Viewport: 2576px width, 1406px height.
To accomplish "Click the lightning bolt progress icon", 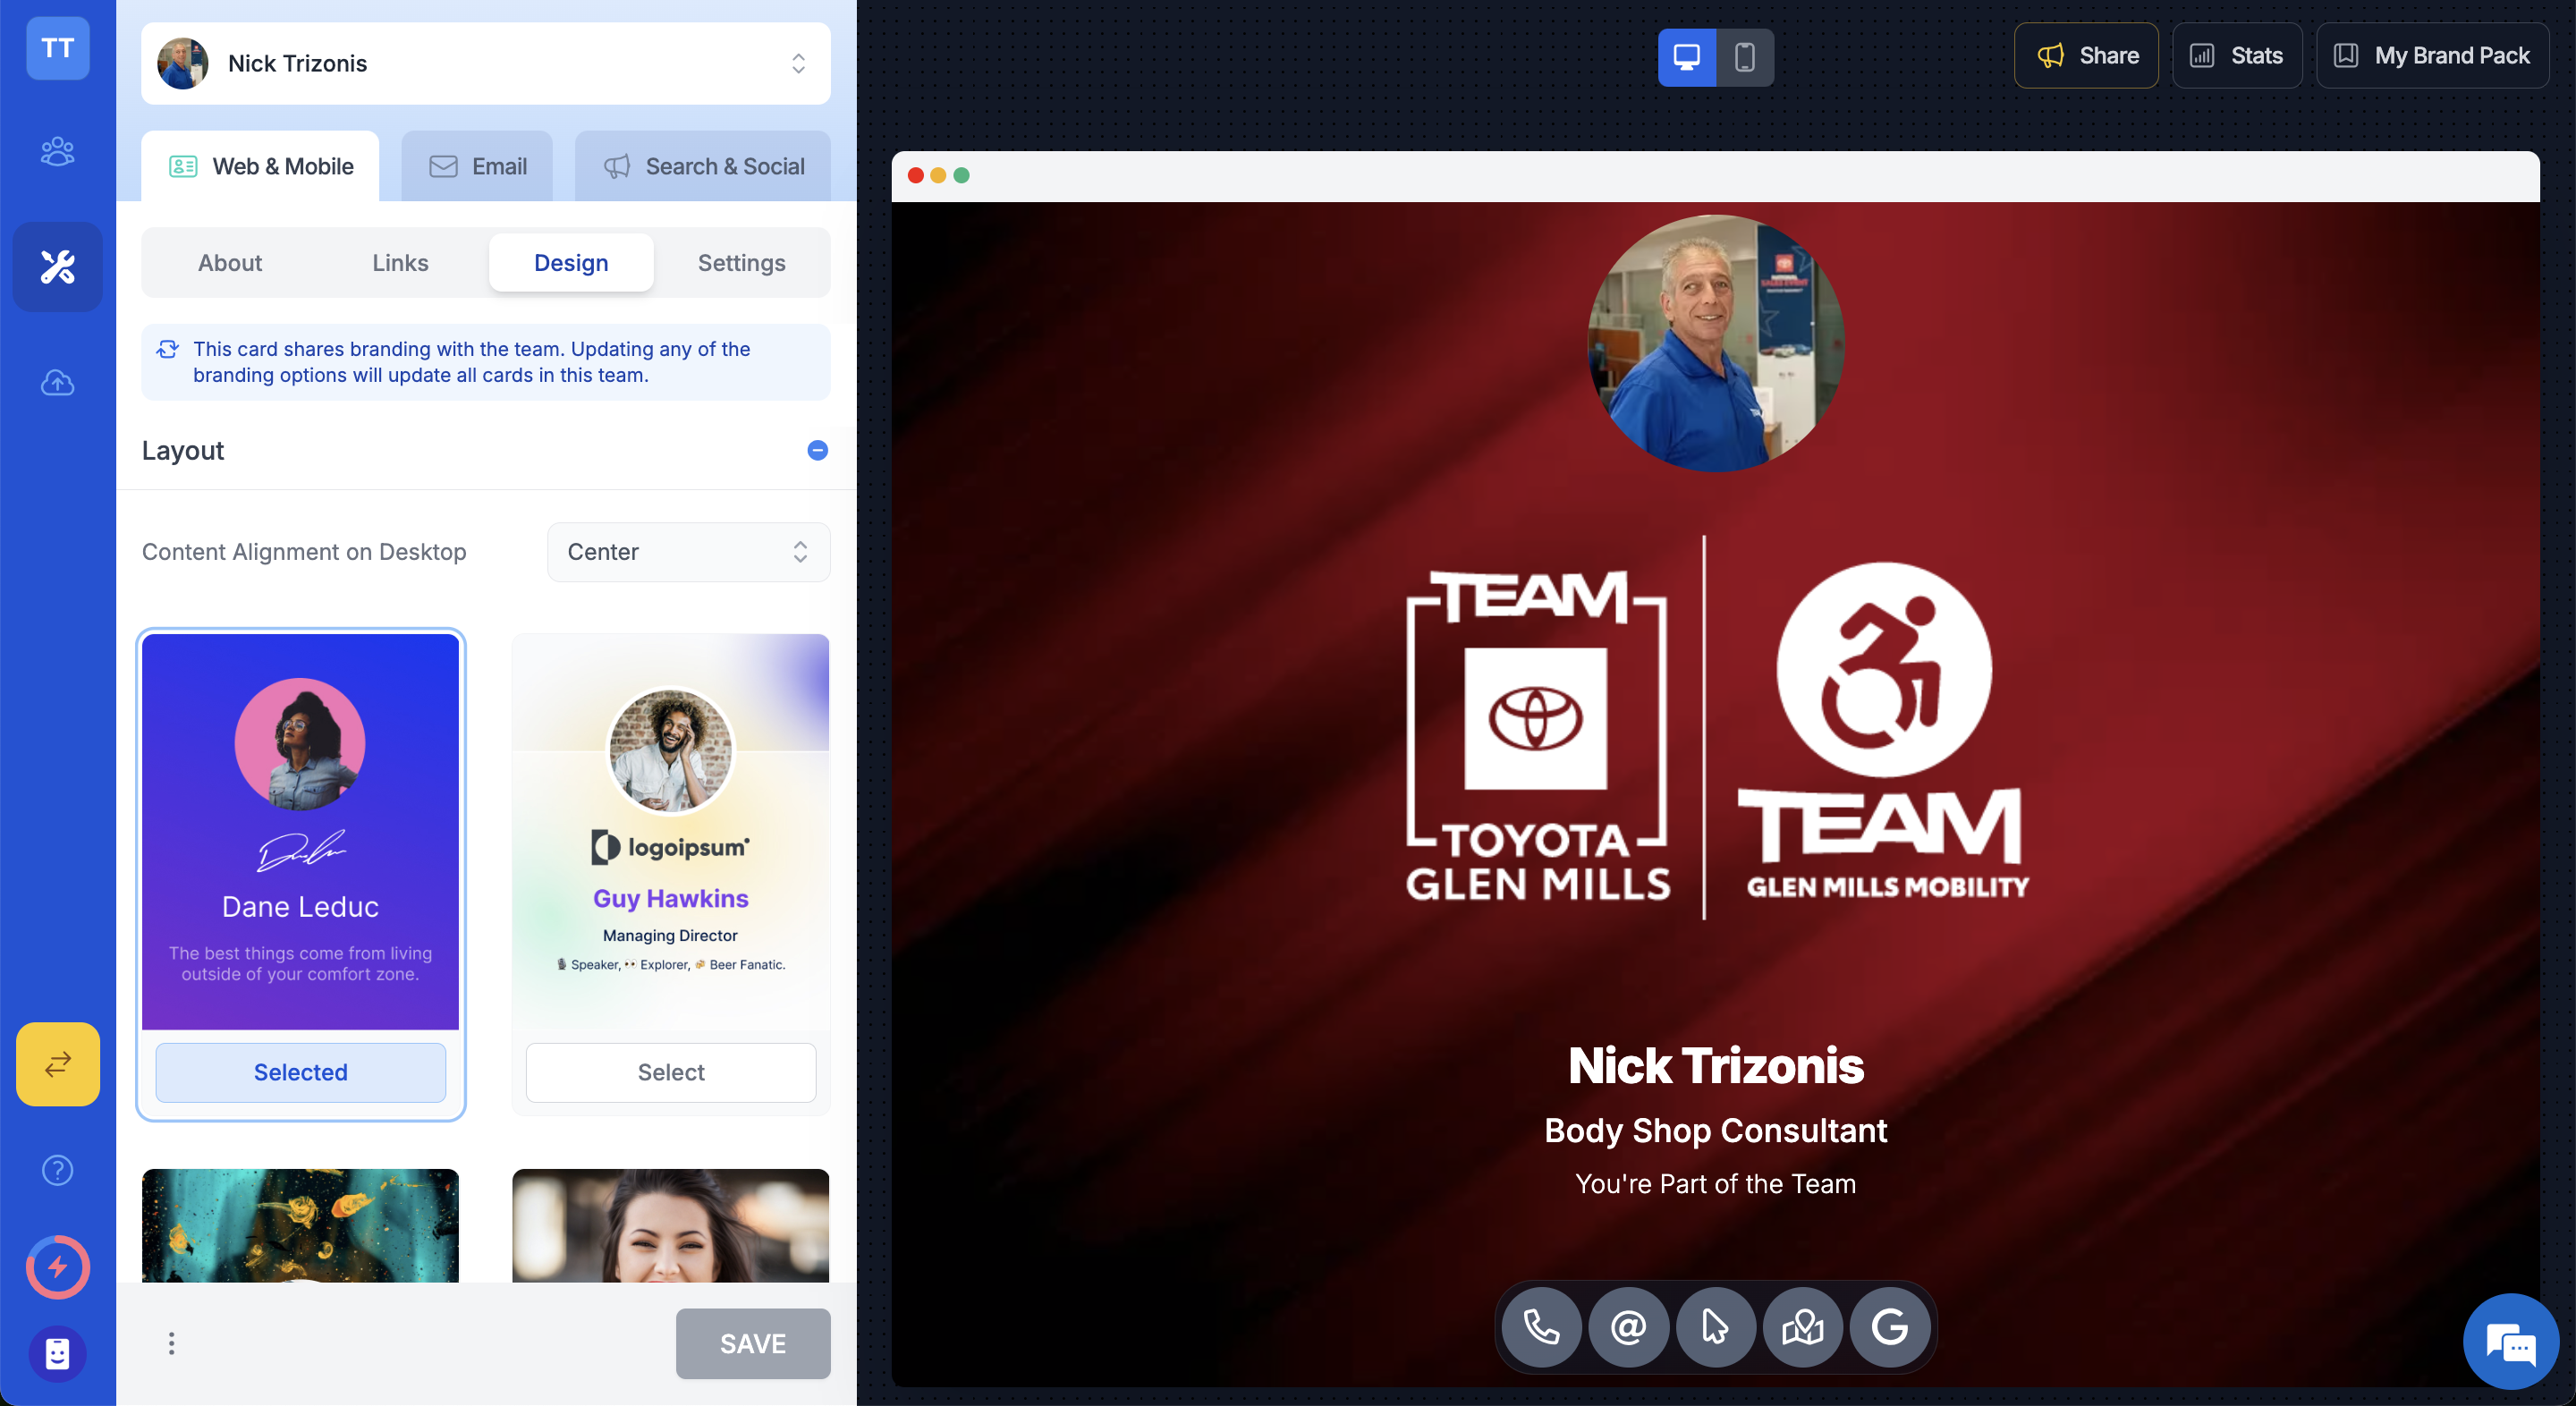I will (57, 1267).
